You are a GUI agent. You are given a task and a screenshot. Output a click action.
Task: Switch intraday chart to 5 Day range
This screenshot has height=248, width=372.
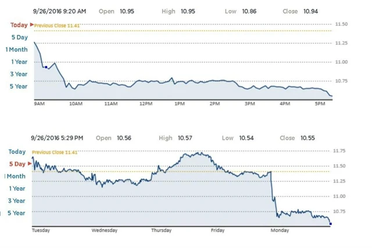(x=19, y=37)
